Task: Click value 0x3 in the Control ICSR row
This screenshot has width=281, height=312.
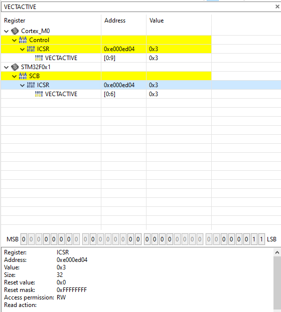Action: pos(154,49)
